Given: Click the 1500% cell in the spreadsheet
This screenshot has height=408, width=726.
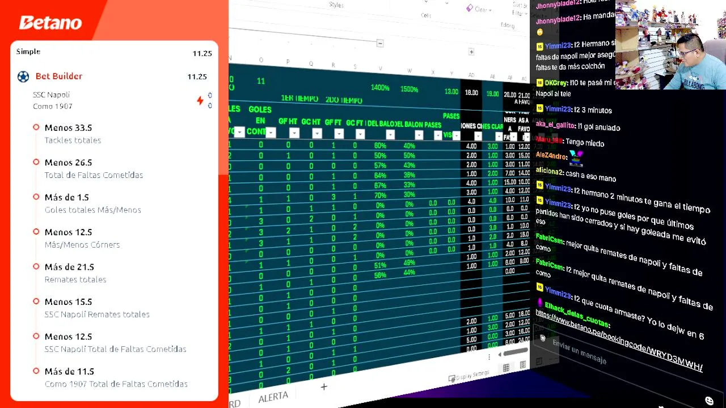Looking at the screenshot, I should pos(409,89).
